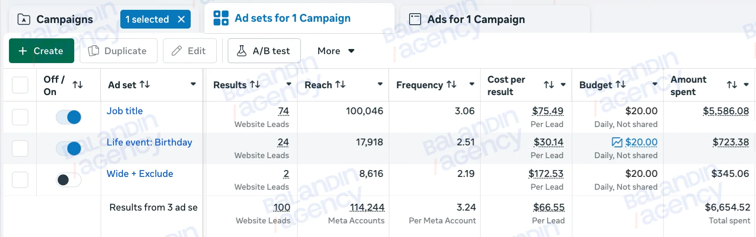Switch to the Campaigns tab
The image size is (756, 237).
(55, 19)
